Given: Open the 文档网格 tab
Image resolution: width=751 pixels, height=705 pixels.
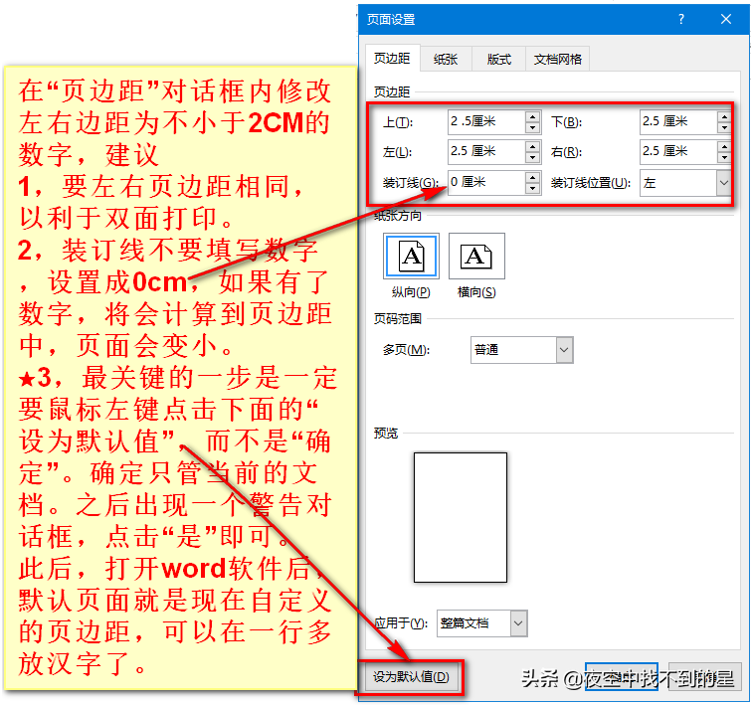Looking at the screenshot, I should (x=557, y=60).
